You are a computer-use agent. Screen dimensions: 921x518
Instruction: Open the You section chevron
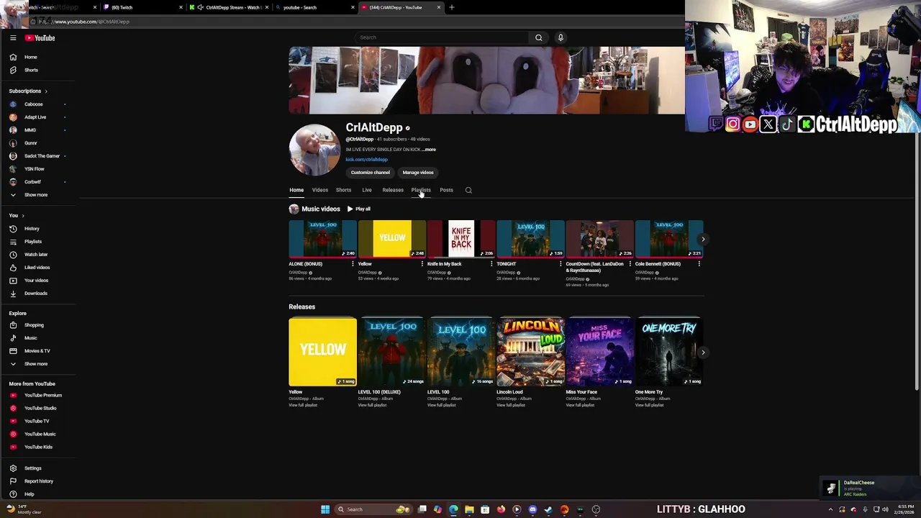[x=23, y=216]
